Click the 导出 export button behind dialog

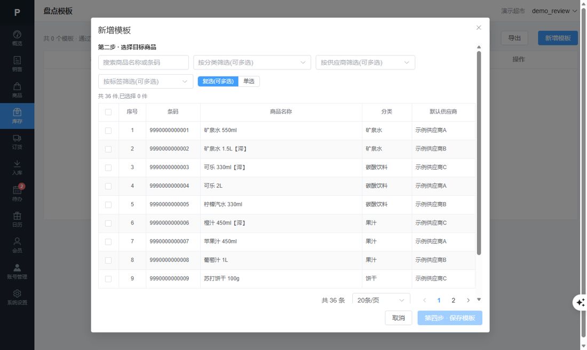point(514,38)
